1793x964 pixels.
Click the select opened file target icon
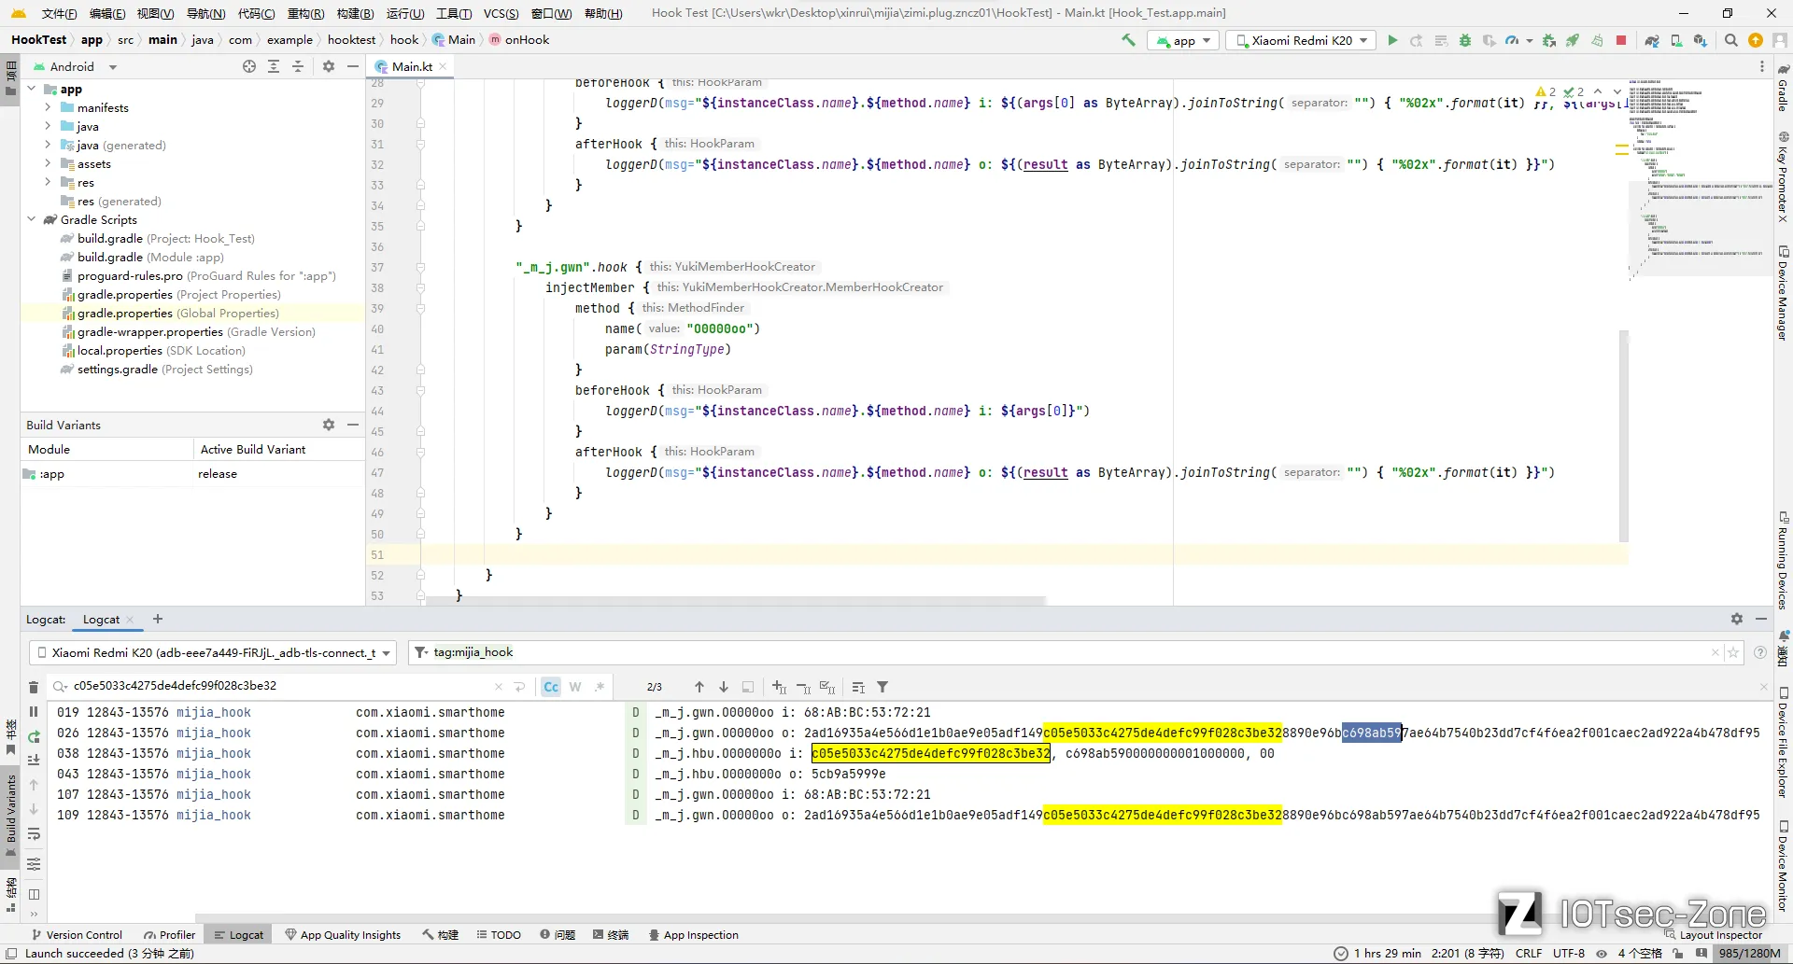click(249, 66)
